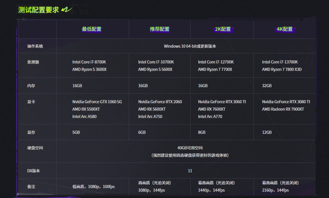This screenshot has width=329, height=198.
Task: Select the 2K配置 column header
Action: [222, 29]
